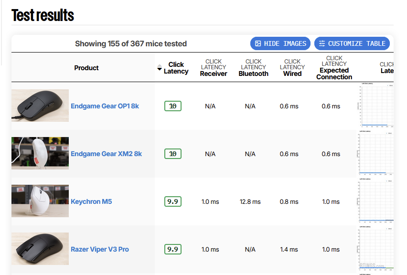
Task: Click the Endgame Gear OP1 8k score badge
Action: click(172, 106)
